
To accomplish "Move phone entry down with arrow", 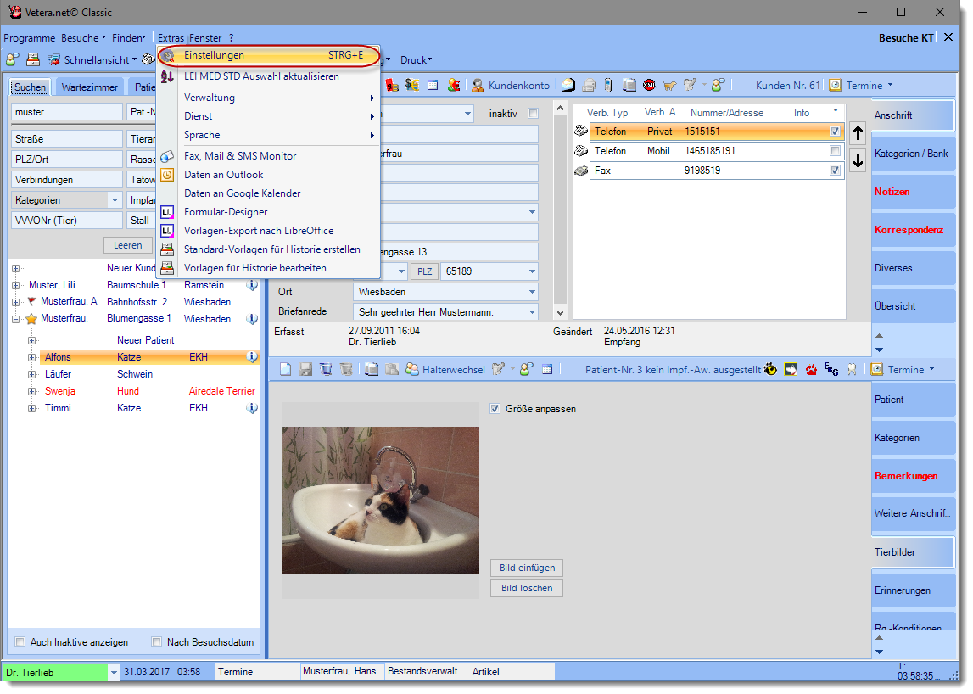I will point(858,160).
